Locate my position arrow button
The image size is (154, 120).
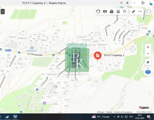(x=148, y=62)
